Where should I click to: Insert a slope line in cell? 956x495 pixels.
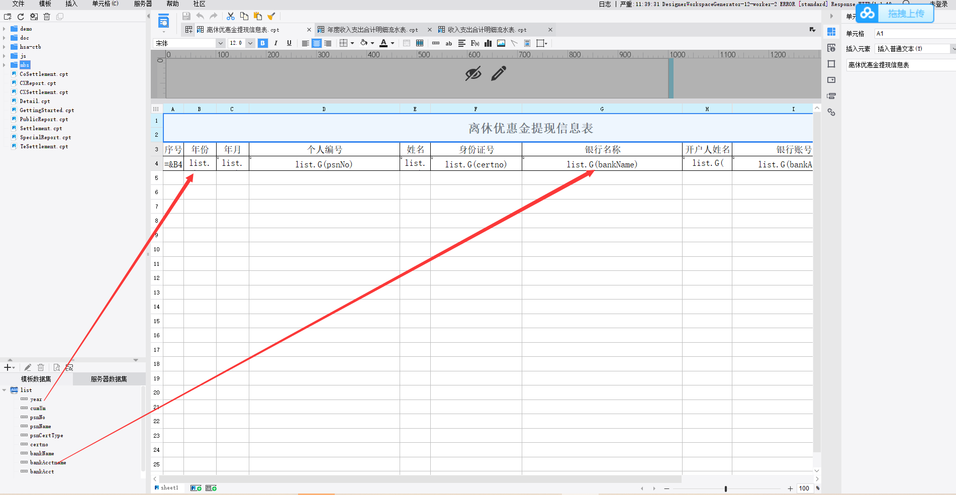[x=514, y=43]
